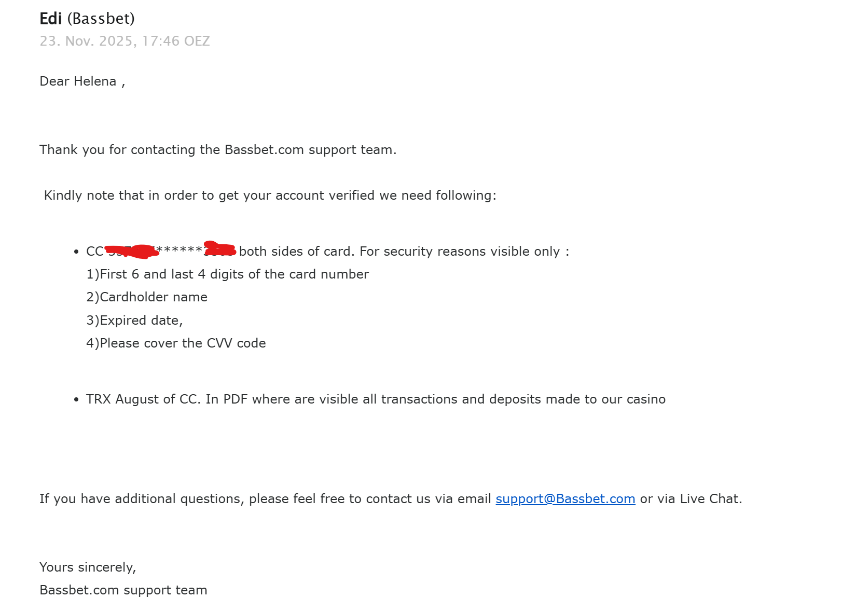
Task: Click the Bassbet.com support team thank-you line
Action: (x=218, y=150)
